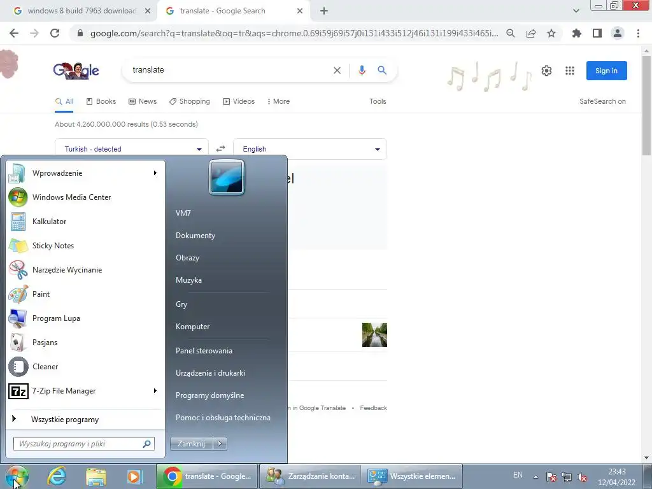Share this page via Chrome share icon

(x=531, y=33)
